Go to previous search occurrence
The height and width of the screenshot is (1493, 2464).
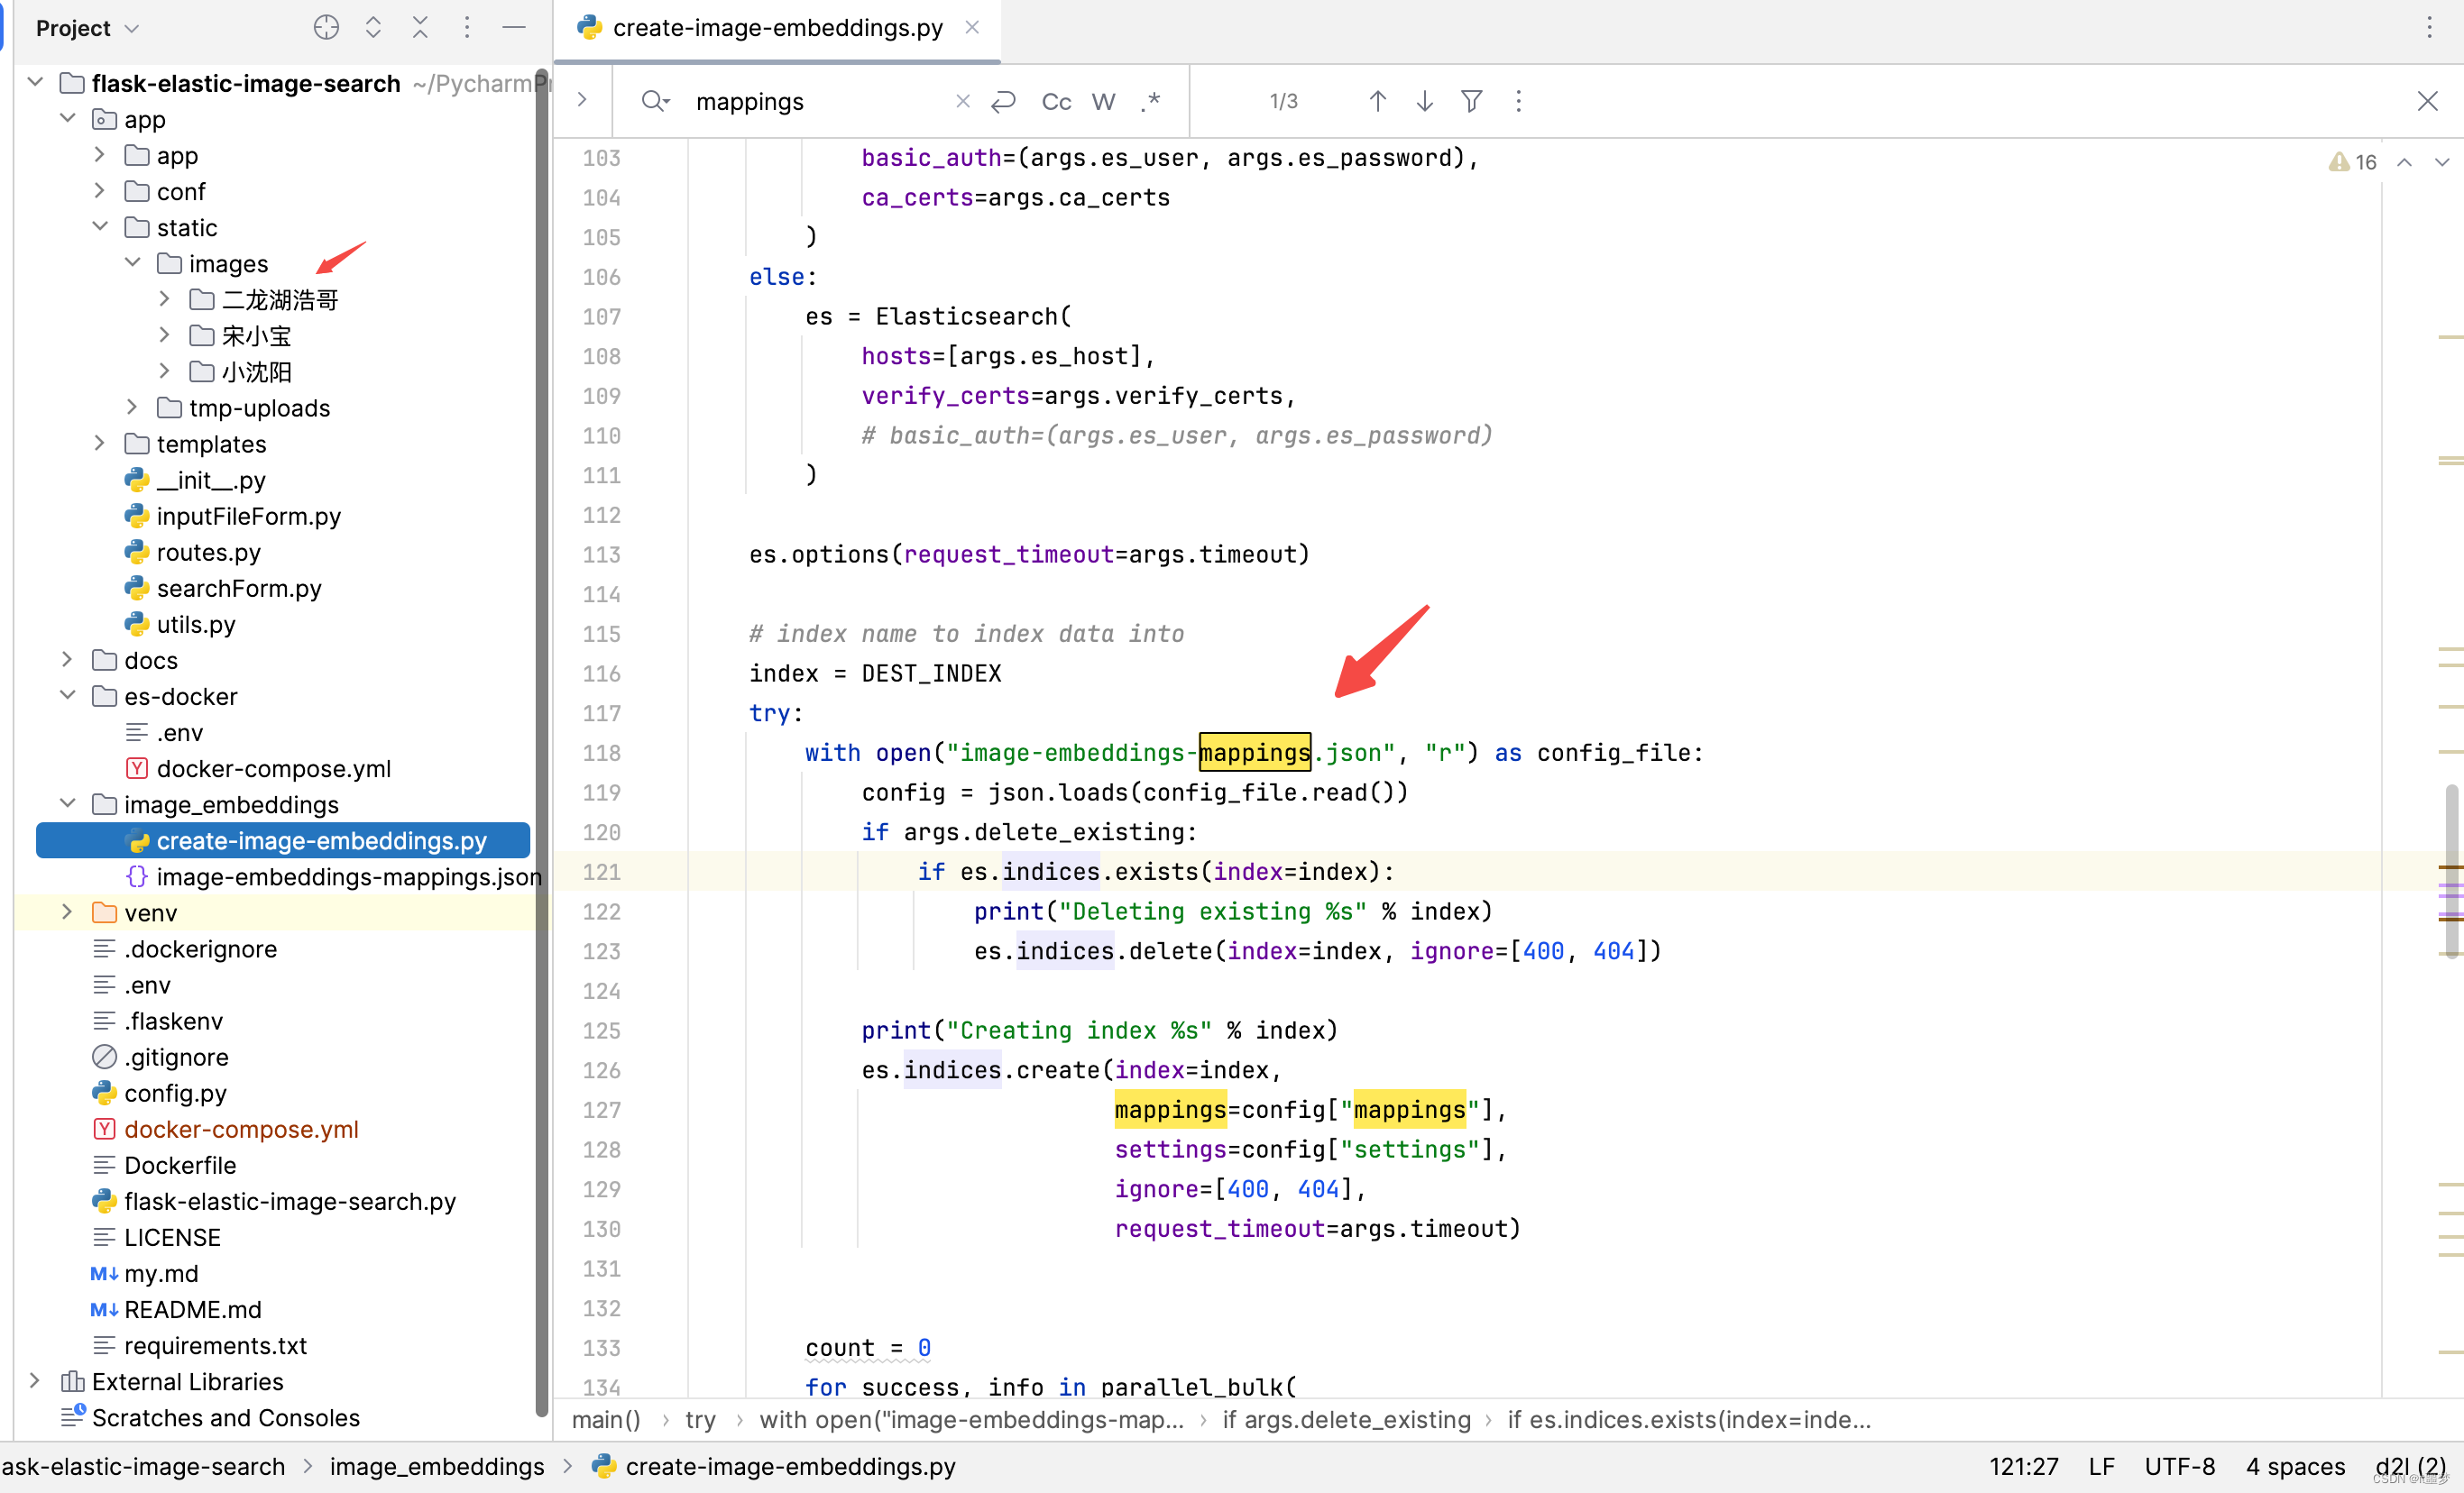pyautogui.click(x=1377, y=101)
